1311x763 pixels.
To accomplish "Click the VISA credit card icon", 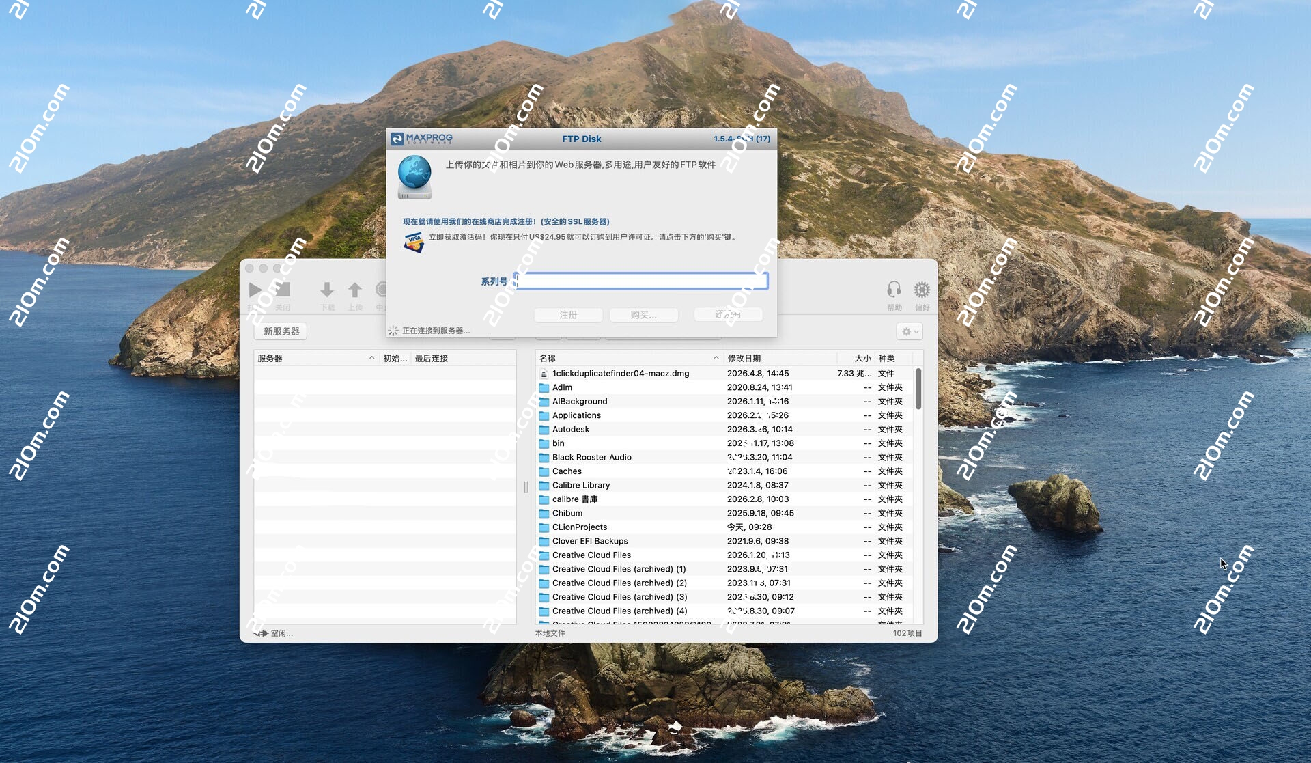I will pos(414,242).
